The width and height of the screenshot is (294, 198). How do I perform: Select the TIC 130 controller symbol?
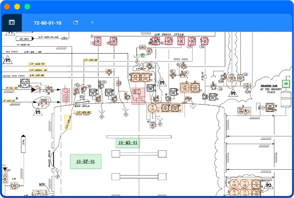256,184
